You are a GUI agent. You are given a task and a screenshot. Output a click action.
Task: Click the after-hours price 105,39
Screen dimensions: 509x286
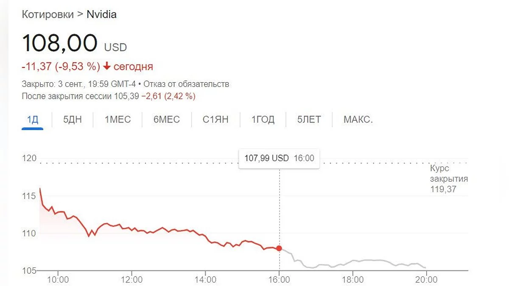pos(126,97)
